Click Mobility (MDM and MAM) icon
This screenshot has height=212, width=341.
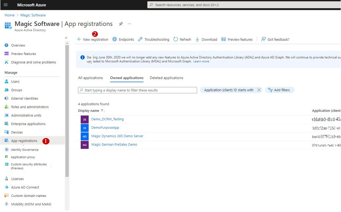click(x=7, y=204)
